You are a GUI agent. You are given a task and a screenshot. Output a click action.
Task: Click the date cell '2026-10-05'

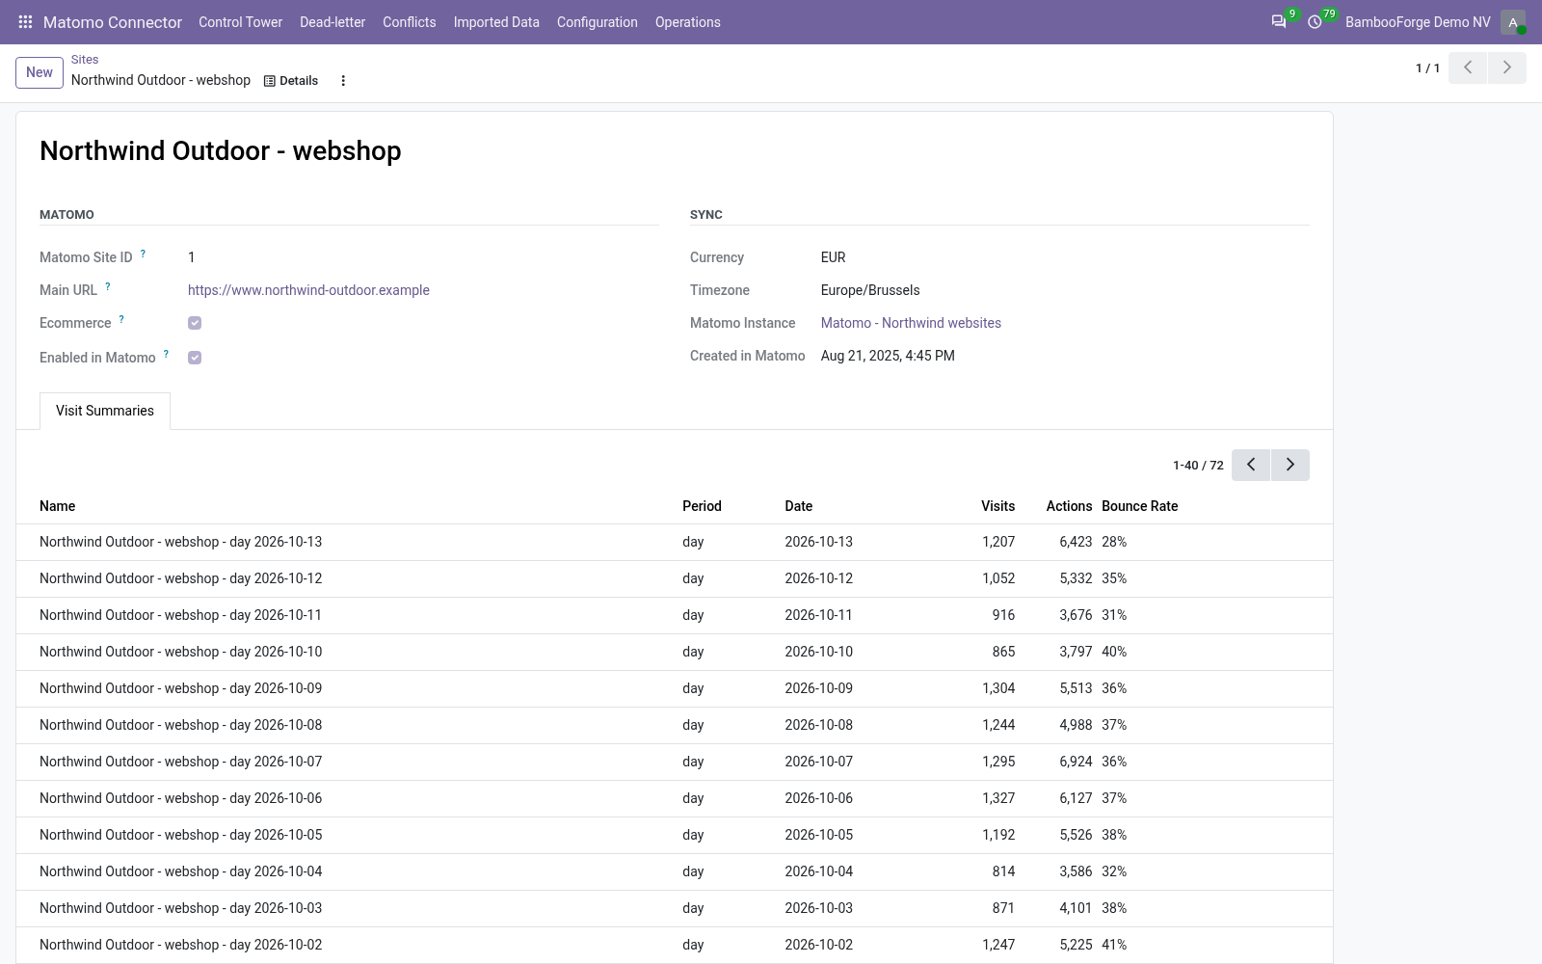tap(819, 835)
